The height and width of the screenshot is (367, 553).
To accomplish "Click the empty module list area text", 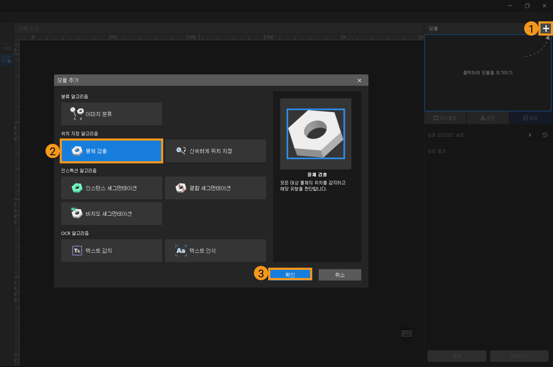I will point(488,73).
